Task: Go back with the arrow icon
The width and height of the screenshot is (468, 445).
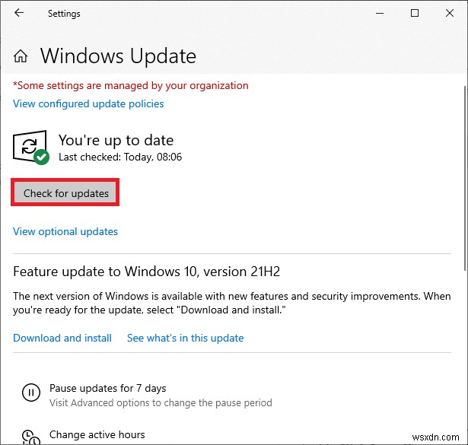Action: pos(19,13)
